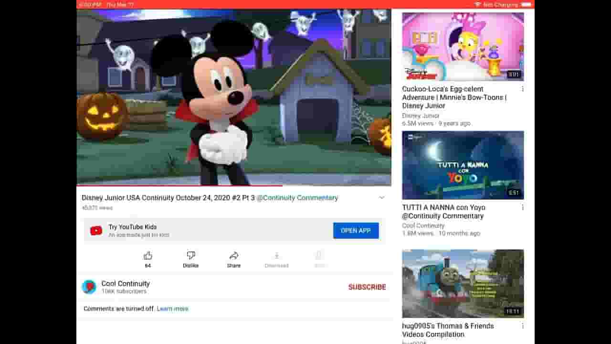The width and height of the screenshot is (611, 344).
Task: Open Thomas & Friends compilation thumbnail
Action: (x=463, y=283)
